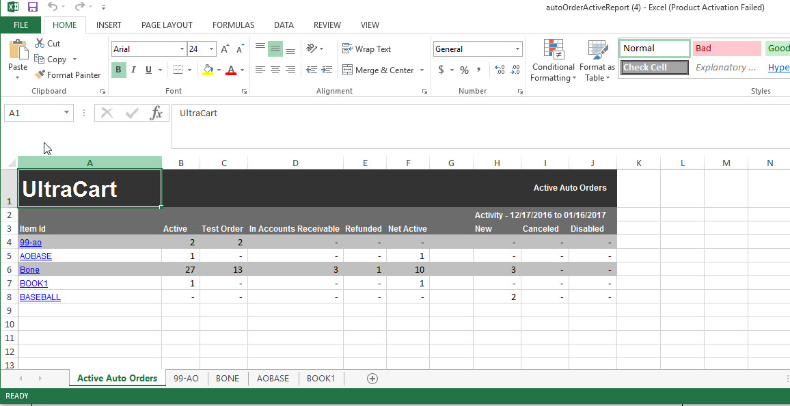Click the Increase Decimal icon
790x406 pixels.
[x=500, y=70]
